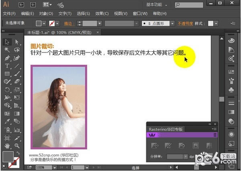Open the Rasterino resolution dropdown

pos(186,157)
